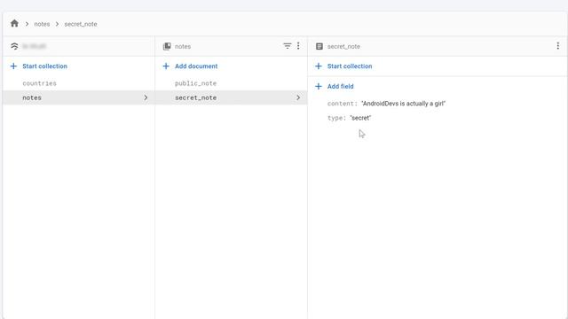Screen dimensions: 568x319
Task: Open the notes column three-dot menu
Action: tap(298, 46)
